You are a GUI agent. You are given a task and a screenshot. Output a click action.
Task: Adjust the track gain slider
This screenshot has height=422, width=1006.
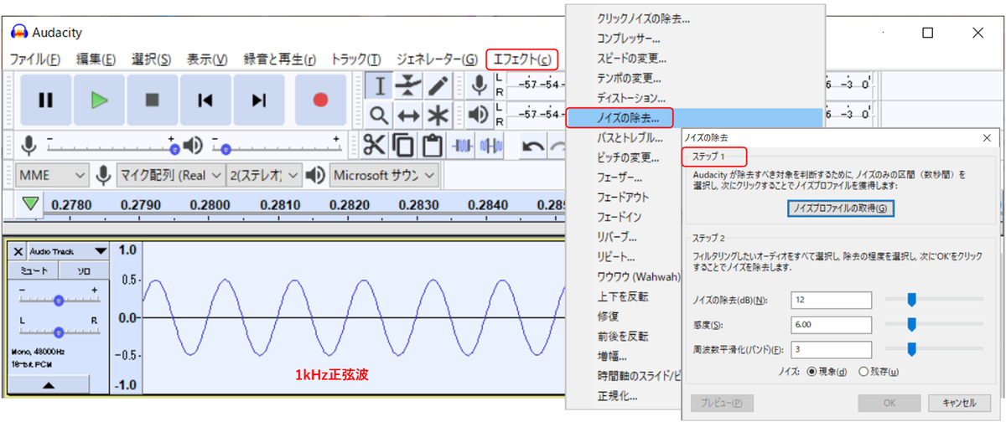(59, 300)
